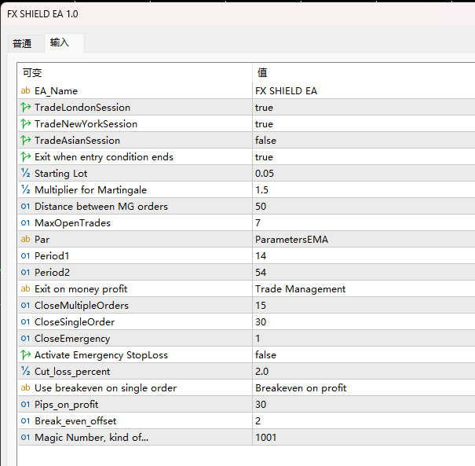The image size is (475, 466).
Task: Edit the Magic Number value 1001
Action: pos(364,437)
